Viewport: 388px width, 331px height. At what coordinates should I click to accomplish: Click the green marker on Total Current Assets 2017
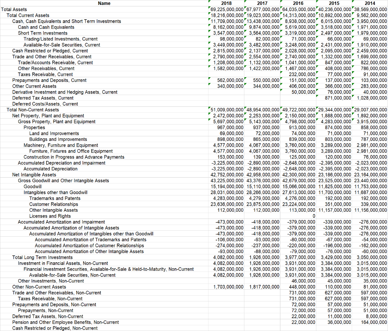[246, 14]
